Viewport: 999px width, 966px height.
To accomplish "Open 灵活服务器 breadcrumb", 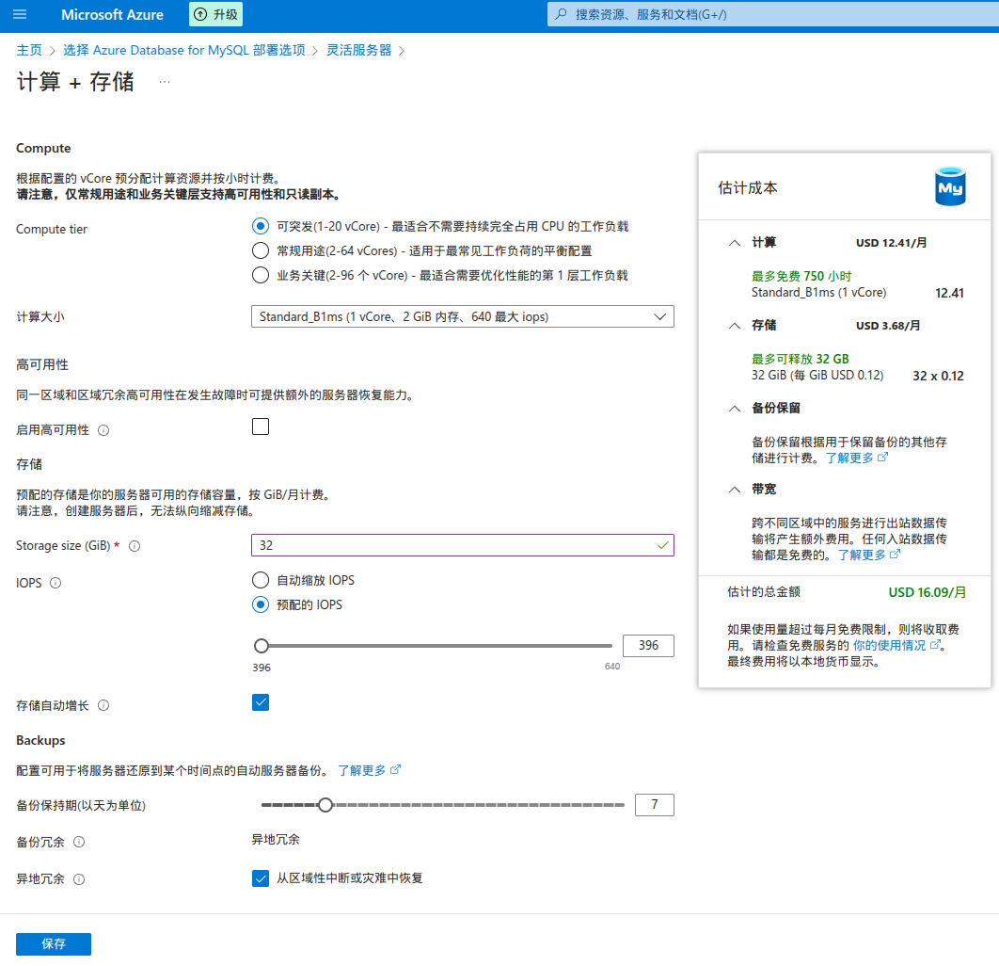I will [x=358, y=51].
